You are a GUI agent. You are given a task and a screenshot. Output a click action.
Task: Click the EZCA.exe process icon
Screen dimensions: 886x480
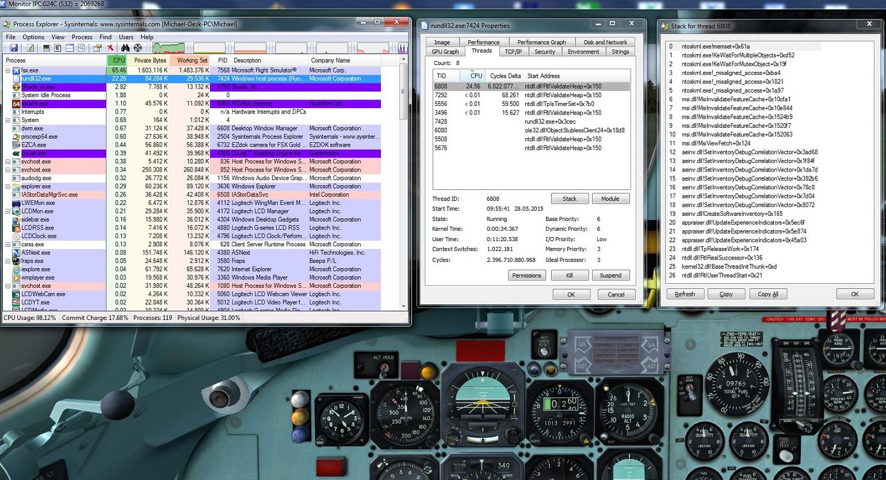16,145
